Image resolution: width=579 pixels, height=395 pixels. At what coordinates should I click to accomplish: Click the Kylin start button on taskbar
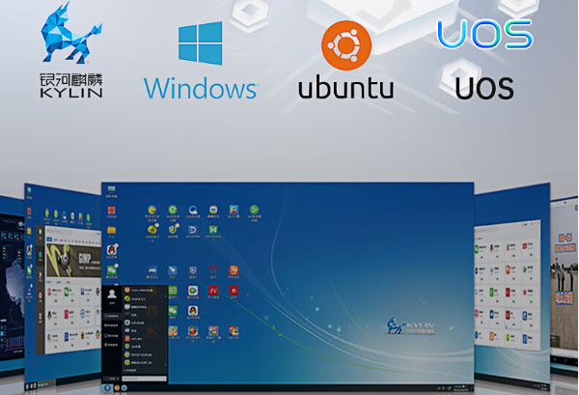[107, 386]
